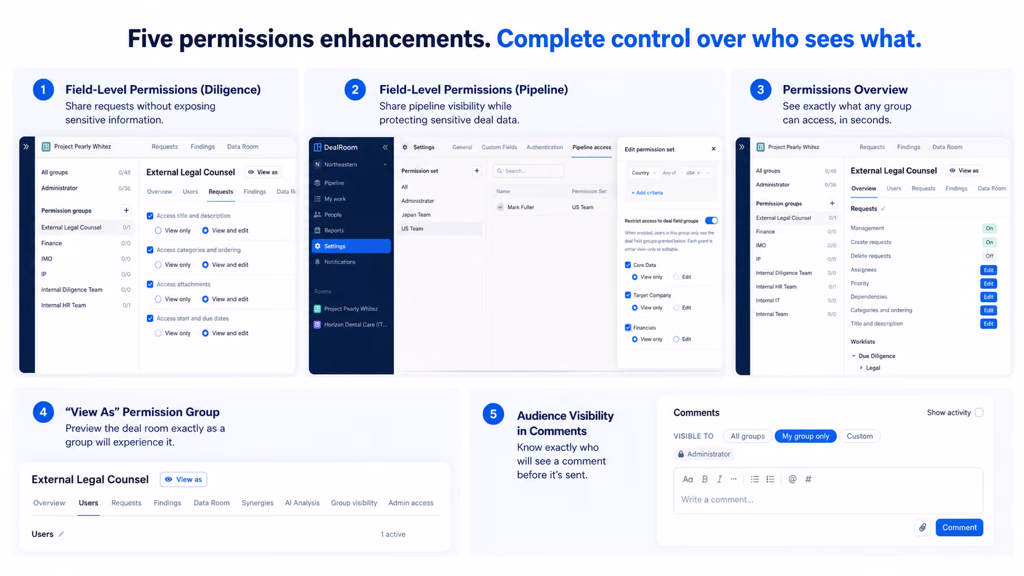Viewport: 1024px width, 576px height.
Task: Open the General settings tab
Action: pos(462,148)
